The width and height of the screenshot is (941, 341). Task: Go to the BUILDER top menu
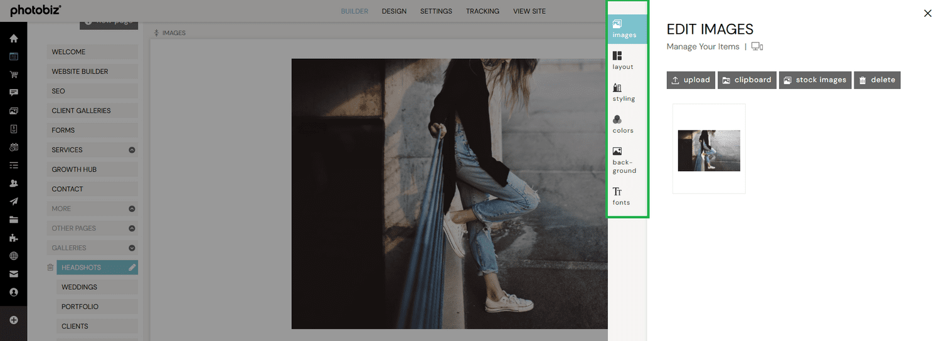tap(354, 11)
